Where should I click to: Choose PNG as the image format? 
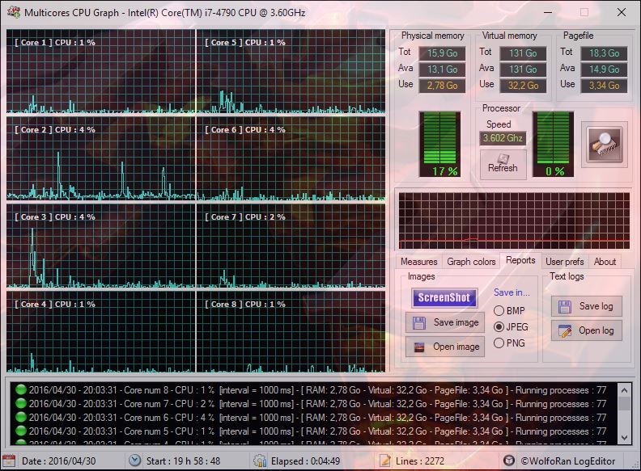pos(499,343)
